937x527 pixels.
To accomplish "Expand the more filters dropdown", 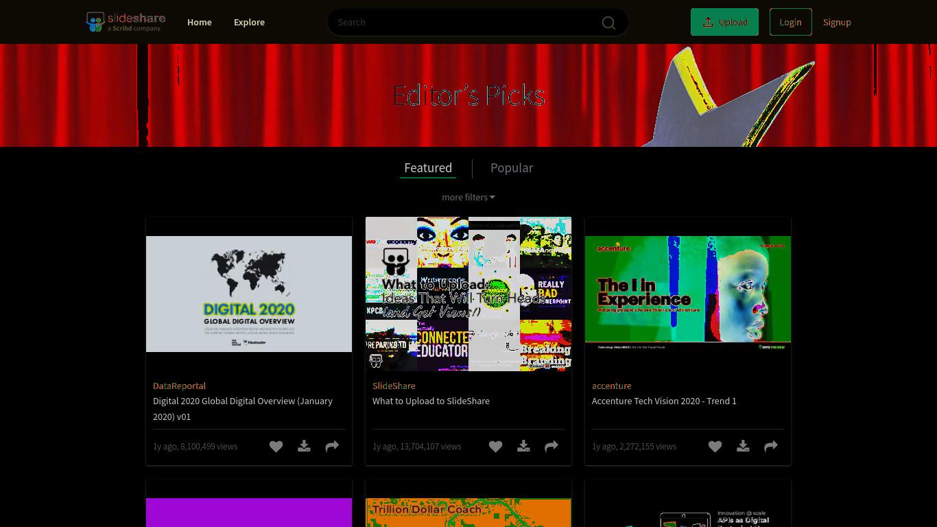I will click(468, 197).
